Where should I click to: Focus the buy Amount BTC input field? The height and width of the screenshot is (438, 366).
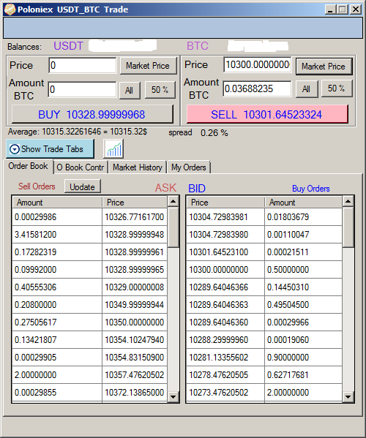click(x=82, y=89)
